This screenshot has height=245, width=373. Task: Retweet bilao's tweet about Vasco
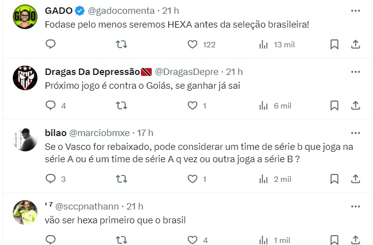tap(121, 179)
